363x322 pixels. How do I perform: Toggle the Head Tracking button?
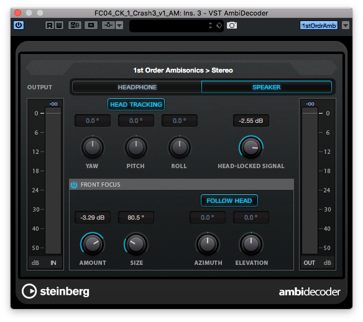click(x=136, y=104)
